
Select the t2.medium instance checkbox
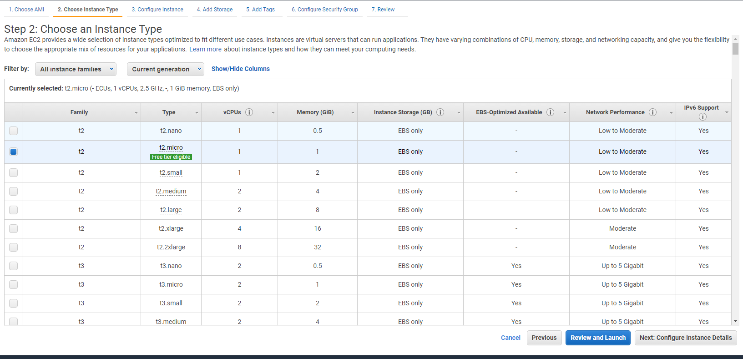click(14, 192)
